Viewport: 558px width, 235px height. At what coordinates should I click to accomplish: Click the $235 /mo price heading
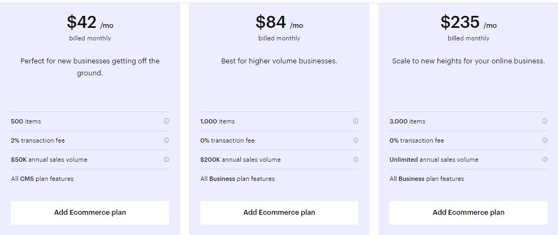tap(468, 22)
